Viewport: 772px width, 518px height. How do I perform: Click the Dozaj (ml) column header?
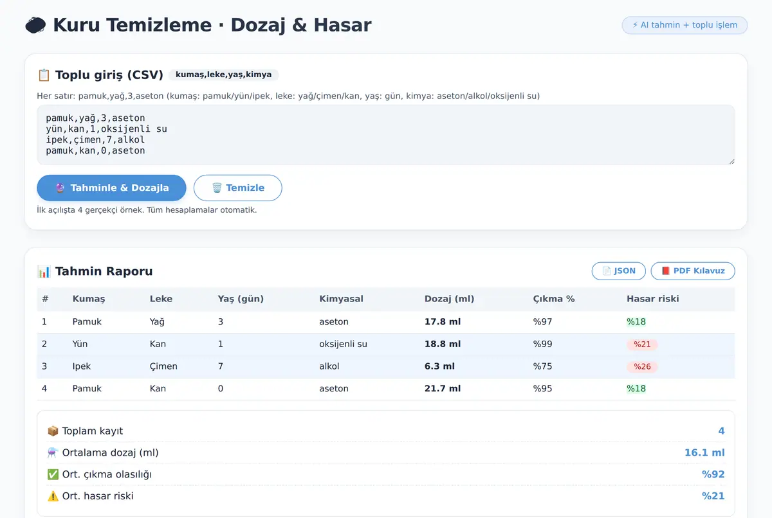pyautogui.click(x=449, y=299)
